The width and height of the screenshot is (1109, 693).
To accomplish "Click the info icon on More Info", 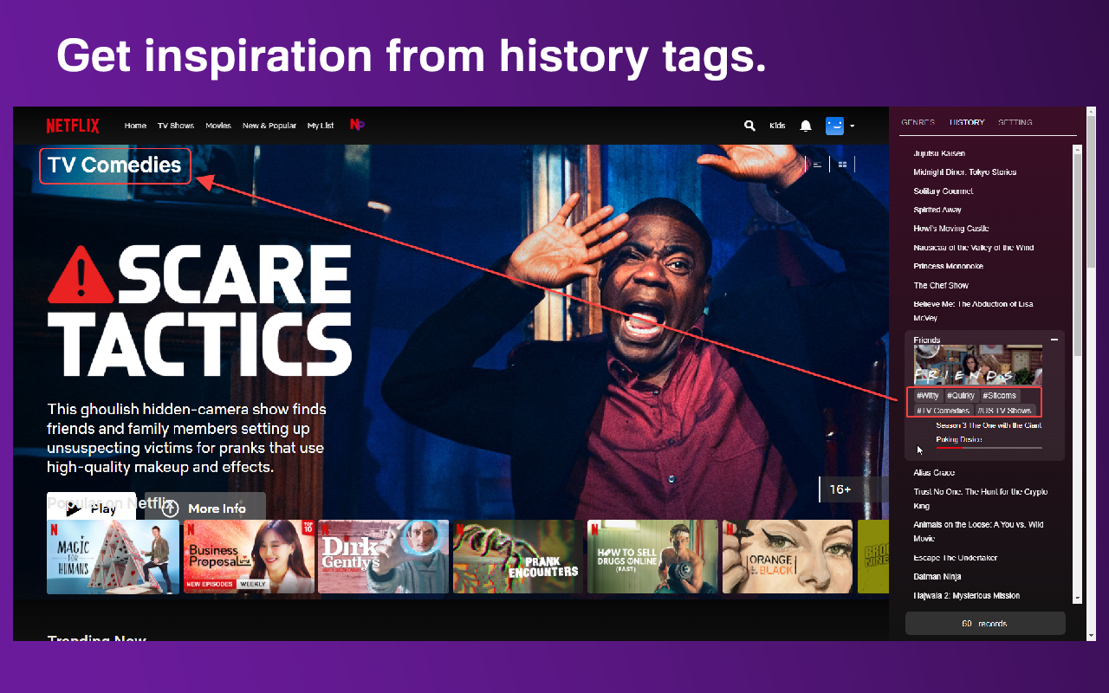I will click(171, 508).
